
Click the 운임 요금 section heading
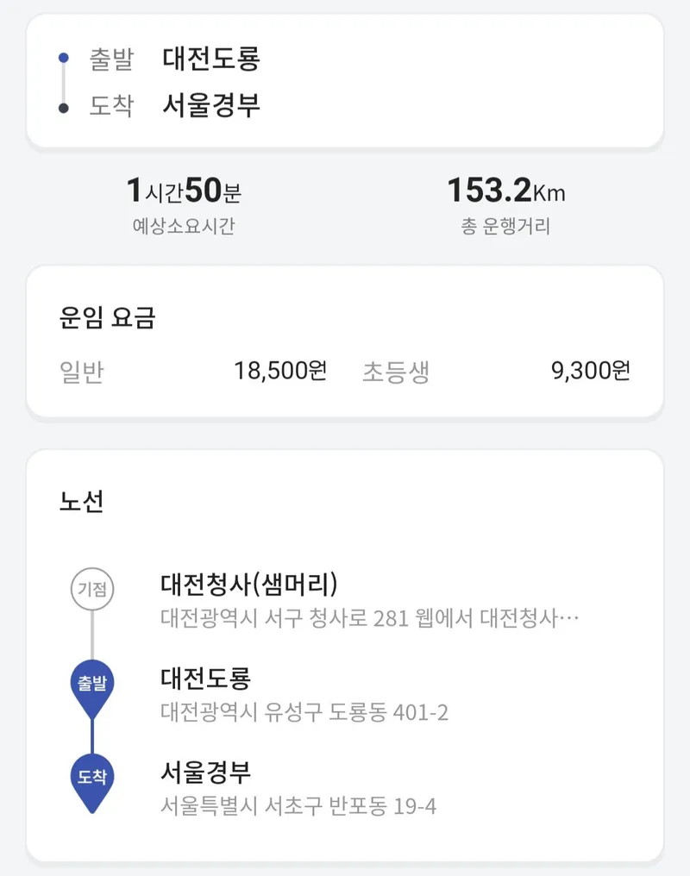(107, 317)
